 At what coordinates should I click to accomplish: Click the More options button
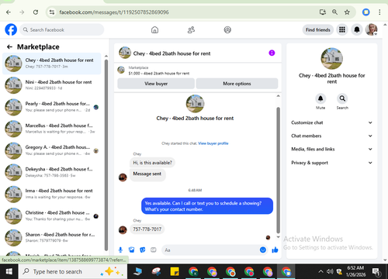(237, 84)
